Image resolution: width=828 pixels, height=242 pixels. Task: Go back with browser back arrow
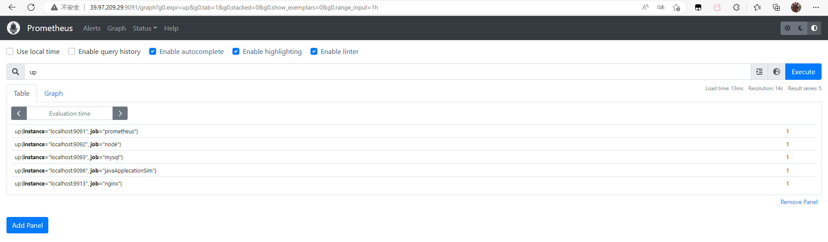[x=12, y=7]
